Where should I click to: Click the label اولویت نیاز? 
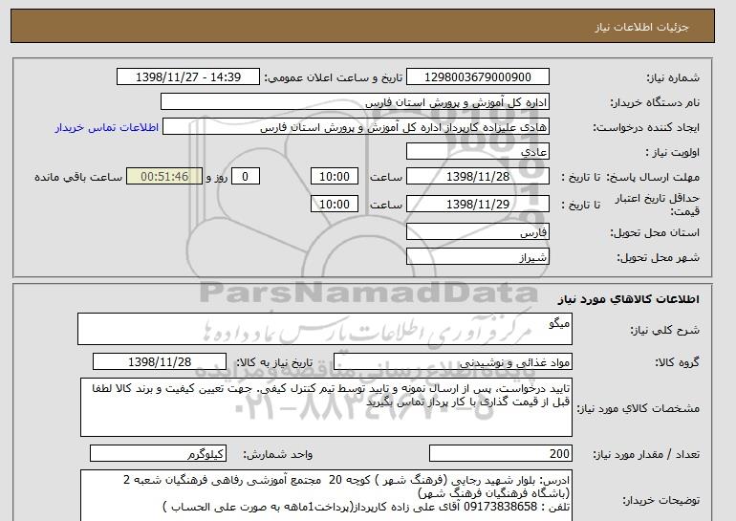[x=672, y=152]
